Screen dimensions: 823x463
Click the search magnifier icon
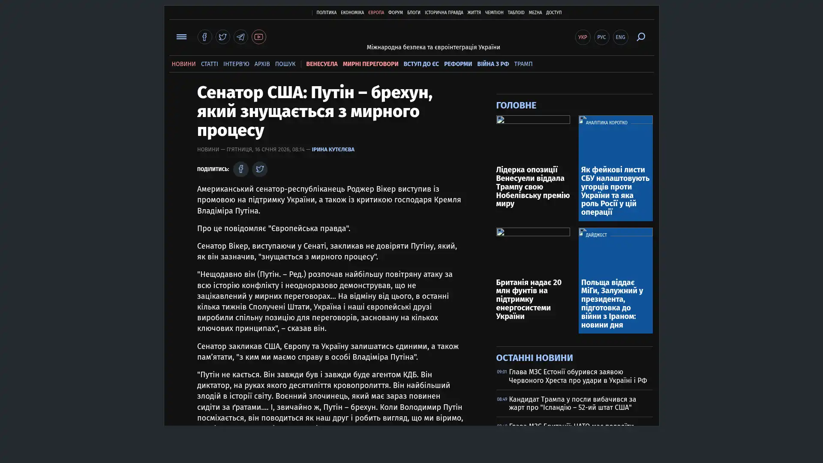pos(640,37)
